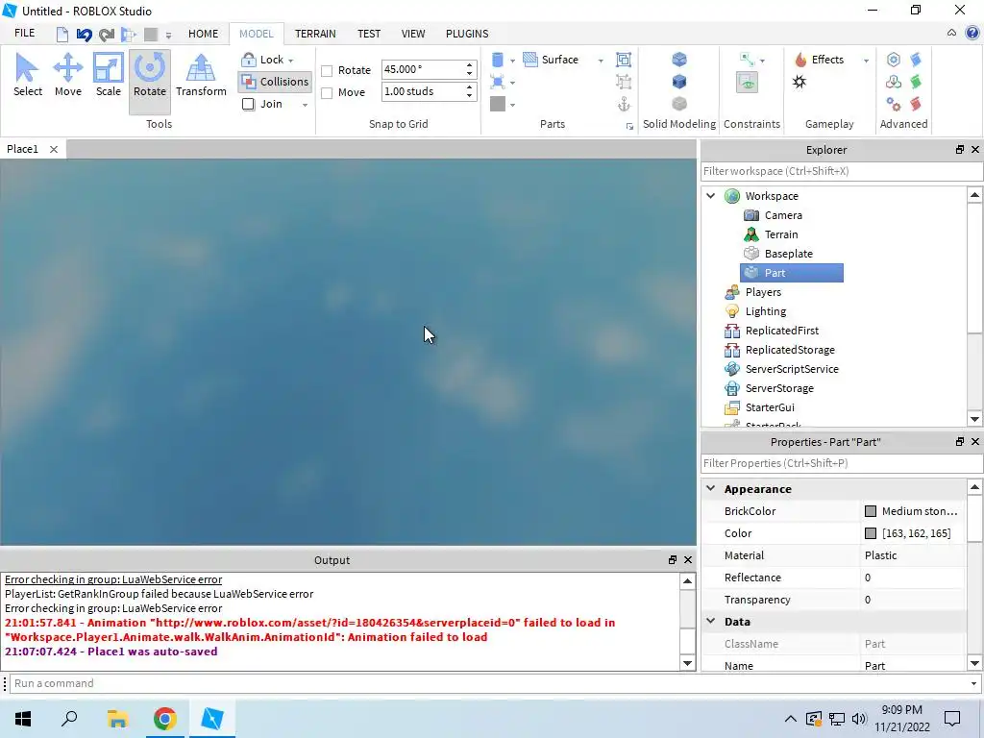984x738 pixels.
Task: Open Chrome from the taskbar
Action: pyautogui.click(x=164, y=719)
